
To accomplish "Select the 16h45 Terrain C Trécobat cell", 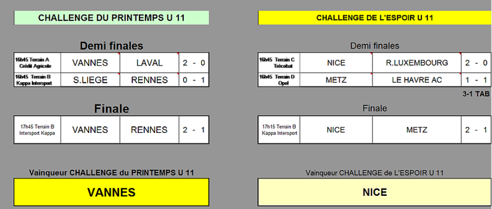I will click(x=279, y=63).
